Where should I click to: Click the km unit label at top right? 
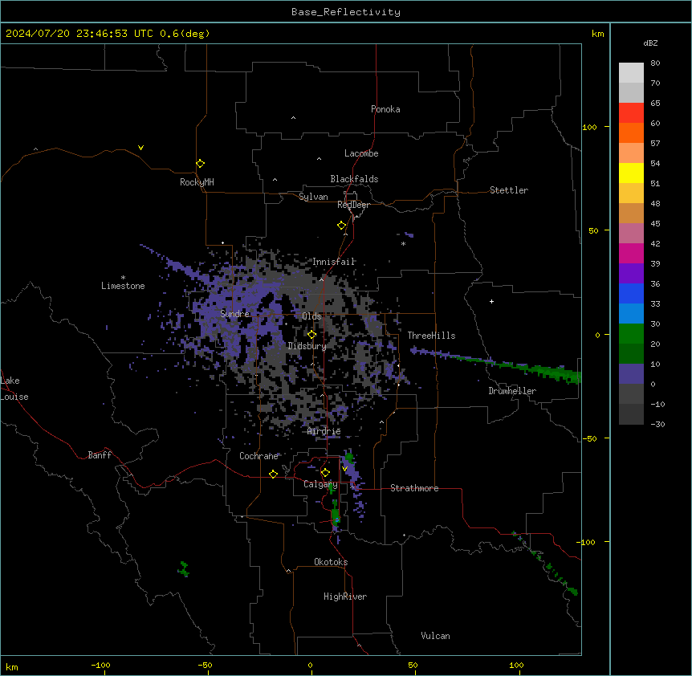tap(597, 34)
